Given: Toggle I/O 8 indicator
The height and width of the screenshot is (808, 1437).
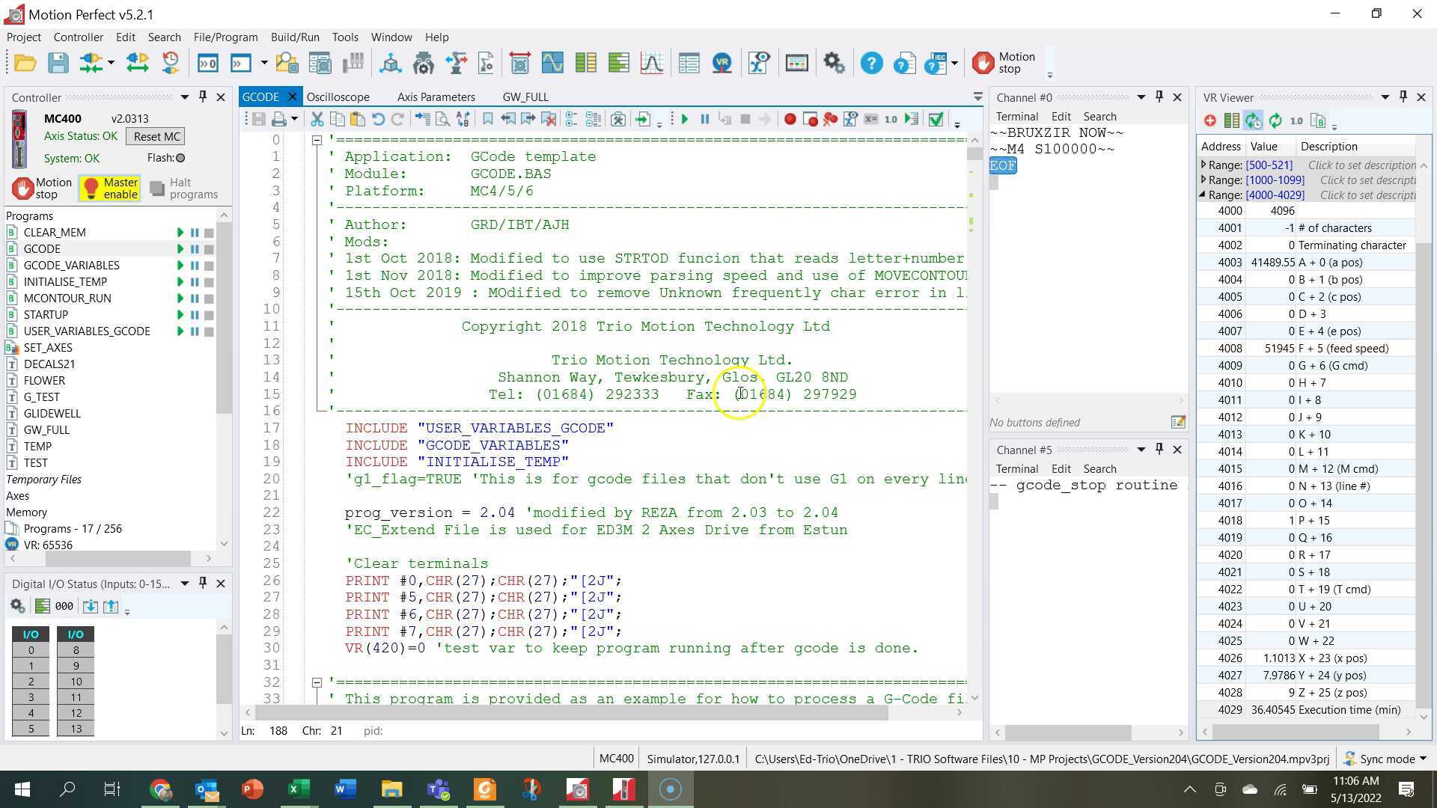Looking at the screenshot, I should click(x=76, y=650).
